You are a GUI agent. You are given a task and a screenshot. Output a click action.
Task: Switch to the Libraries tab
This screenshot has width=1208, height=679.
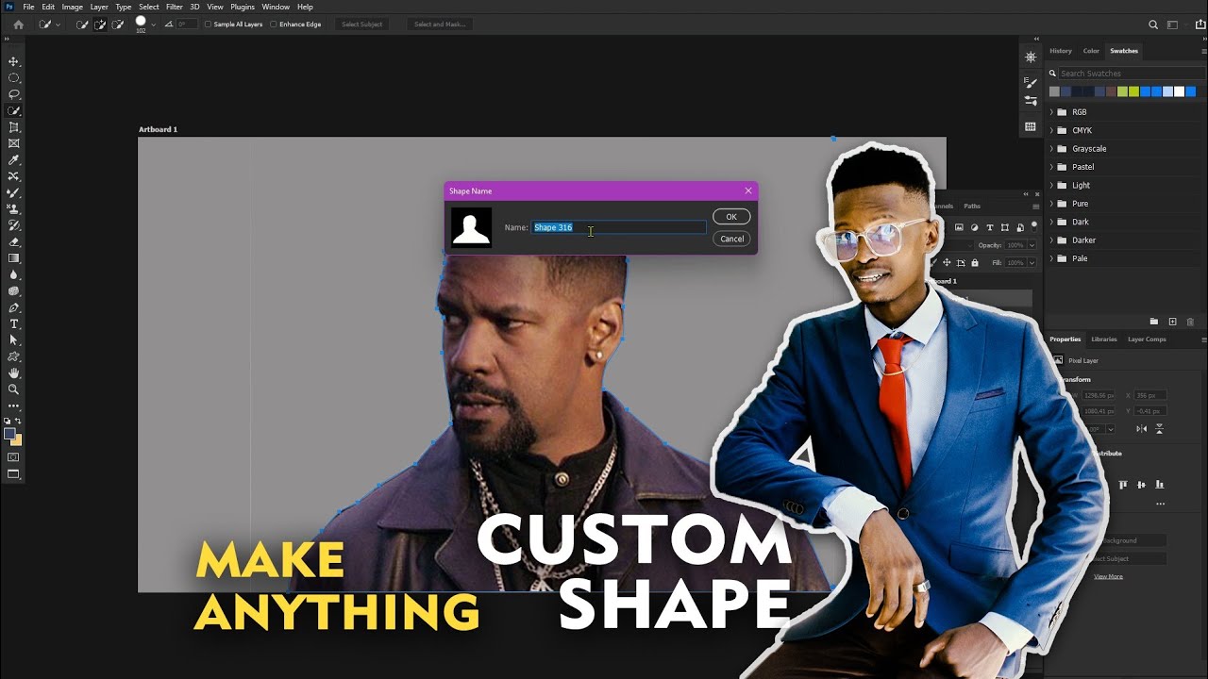(x=1104, y=339)
